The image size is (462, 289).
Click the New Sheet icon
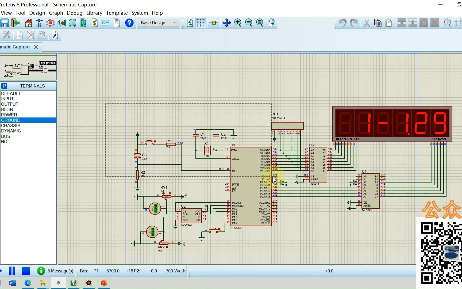tap(20, 35)
